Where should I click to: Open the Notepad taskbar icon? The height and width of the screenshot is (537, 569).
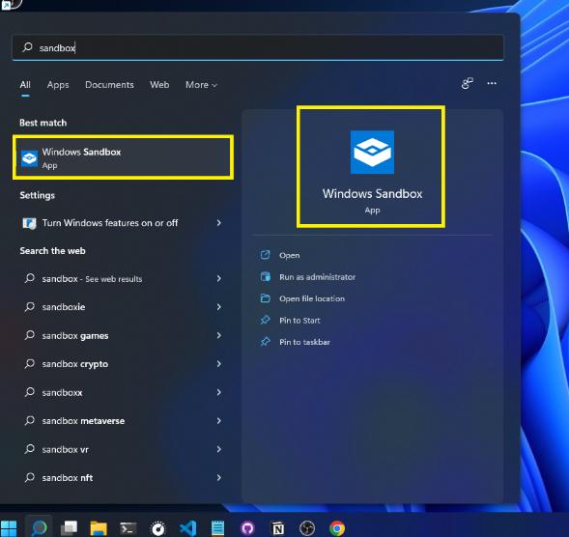[217, 528]
